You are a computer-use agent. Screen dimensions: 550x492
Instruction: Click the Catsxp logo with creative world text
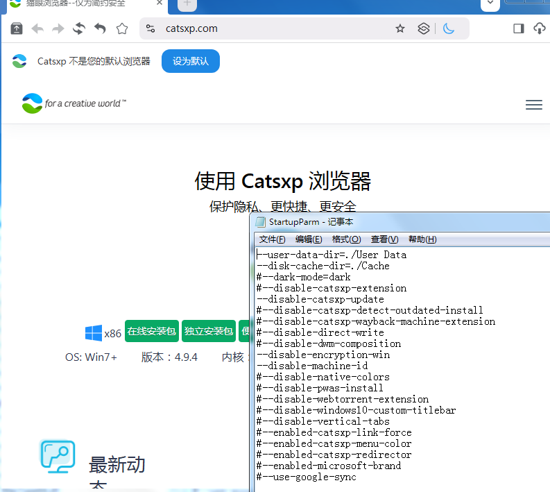(x=74, y=103)
